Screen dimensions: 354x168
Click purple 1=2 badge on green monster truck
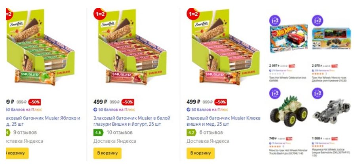tap(274, 93)
